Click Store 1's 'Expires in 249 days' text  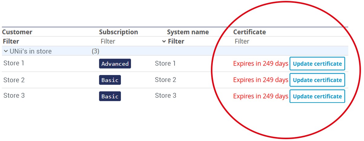pos(261,64)
